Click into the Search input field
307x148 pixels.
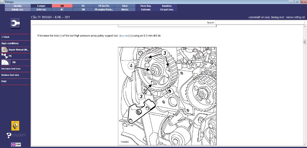click(x=260, y=23)
